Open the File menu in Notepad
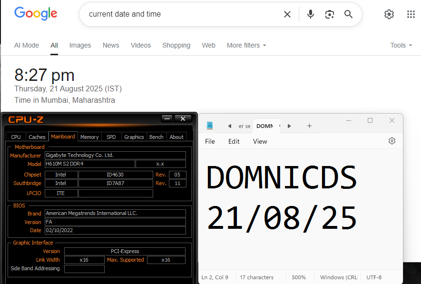The image size is (421, 284). (210, 141)
